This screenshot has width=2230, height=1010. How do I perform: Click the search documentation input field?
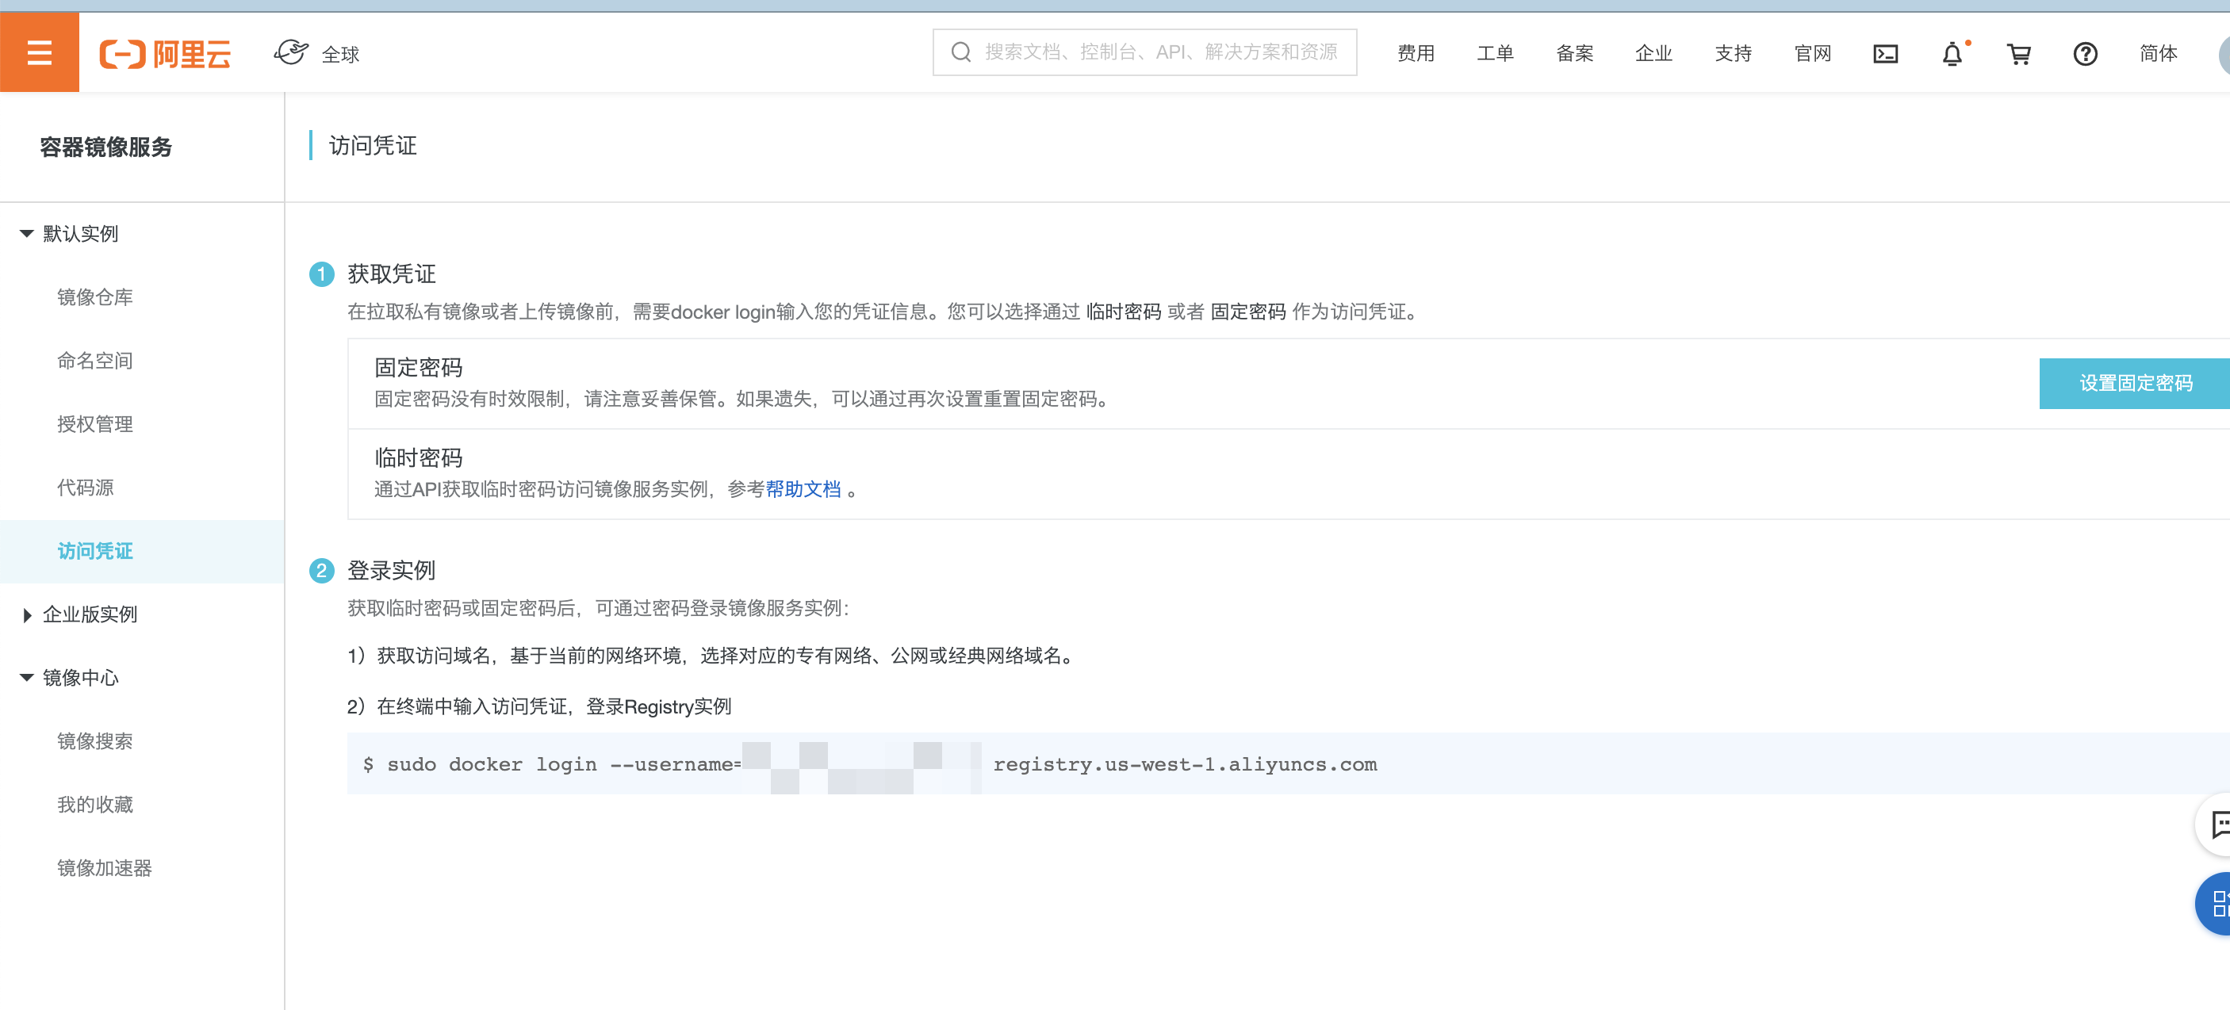click(1160, 52)
